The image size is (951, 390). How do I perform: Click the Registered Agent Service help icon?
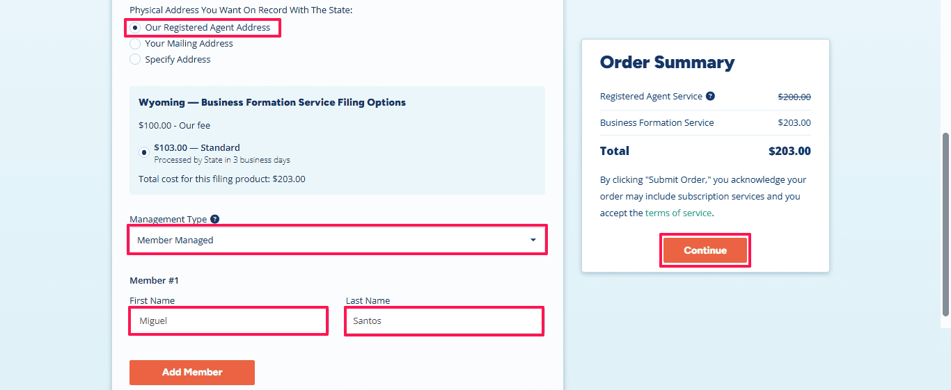[x=710, y=97]
